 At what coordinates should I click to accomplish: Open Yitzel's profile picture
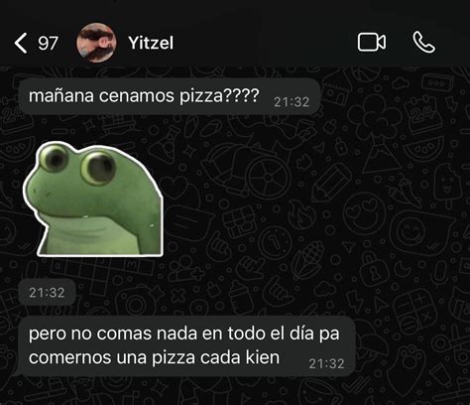(96, 43)
